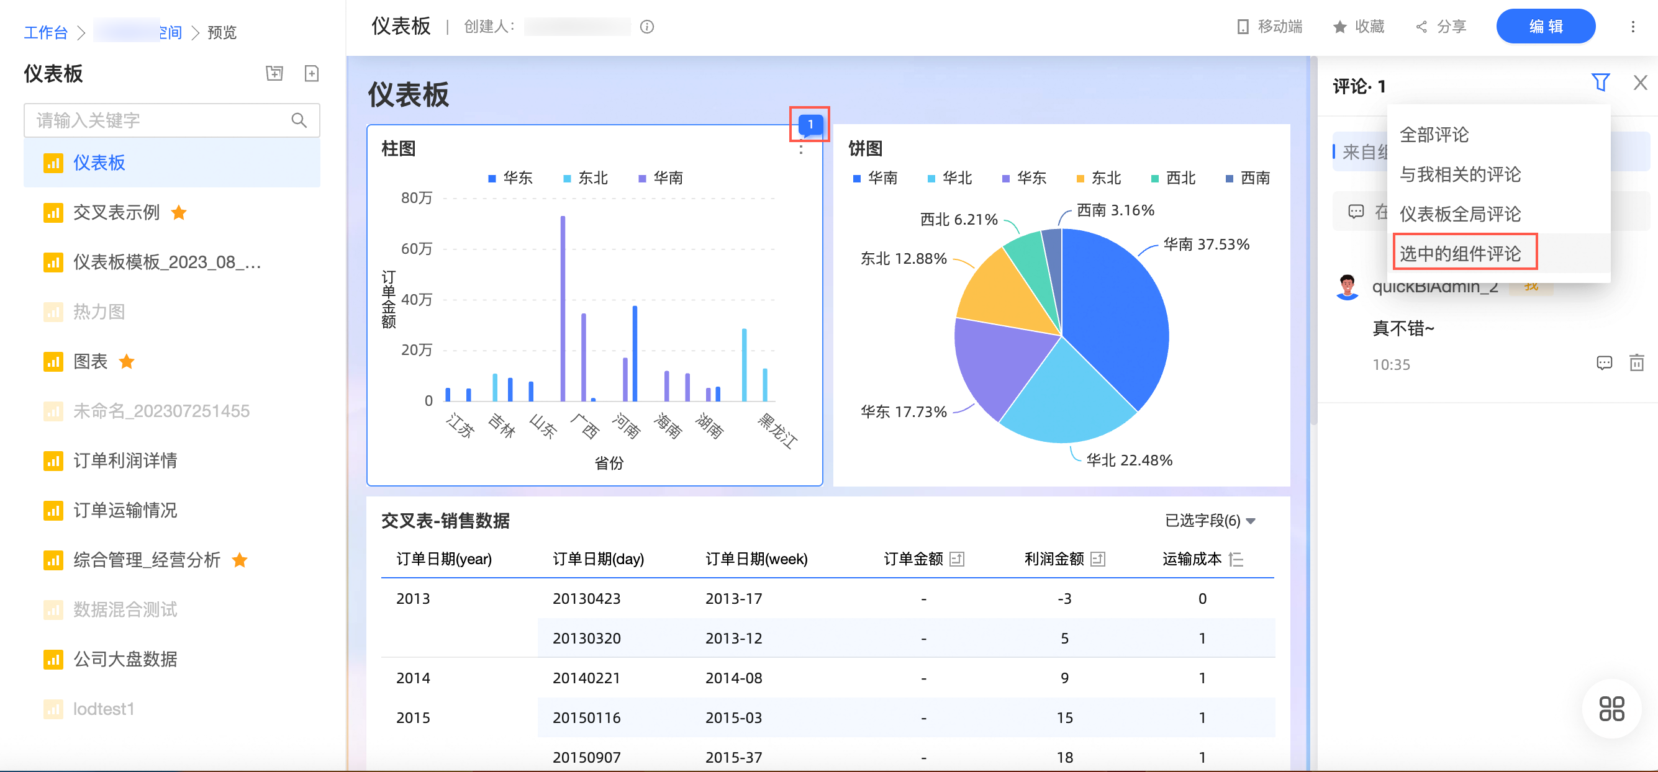The width and height of the screenshot is (1658, 772).
Task: Click the table cell 20130423
Action: tap(586, 598)
